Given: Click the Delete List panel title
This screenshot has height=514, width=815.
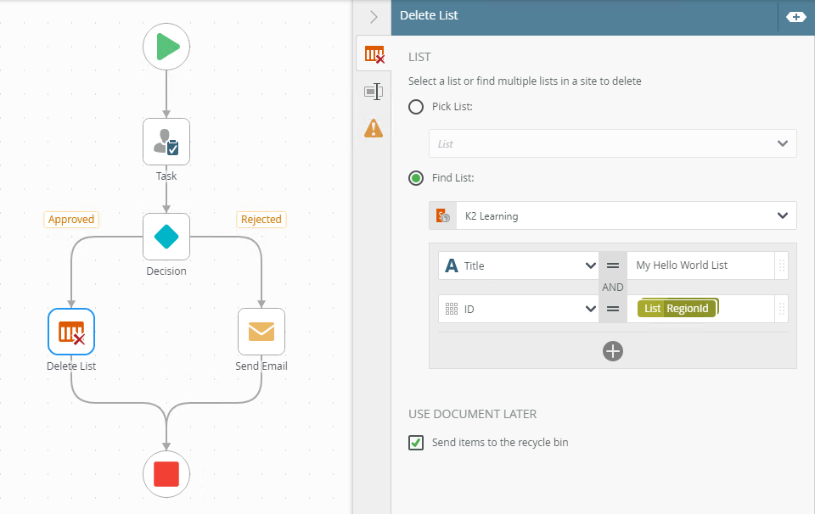Looking at the screenshot, I should tap(429, 15).
